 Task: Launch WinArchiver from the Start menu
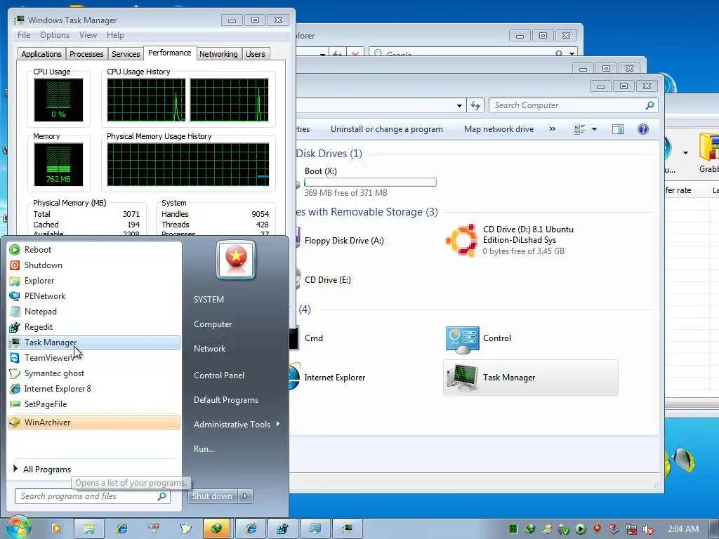(94, 422)
